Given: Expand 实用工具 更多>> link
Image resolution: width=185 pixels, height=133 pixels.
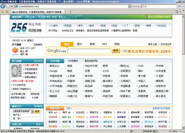Looking at the screenshot, I should (39, 124).
